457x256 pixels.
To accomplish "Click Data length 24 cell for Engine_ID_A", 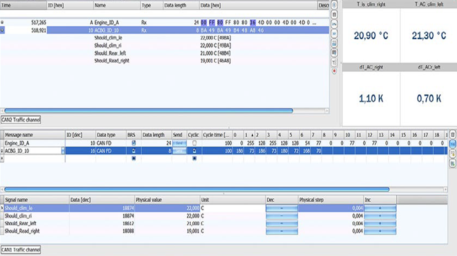I will 156,143.
